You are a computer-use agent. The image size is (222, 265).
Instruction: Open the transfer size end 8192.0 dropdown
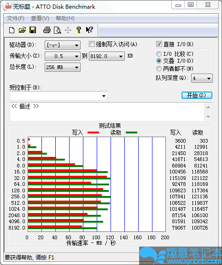click(107, 56)
